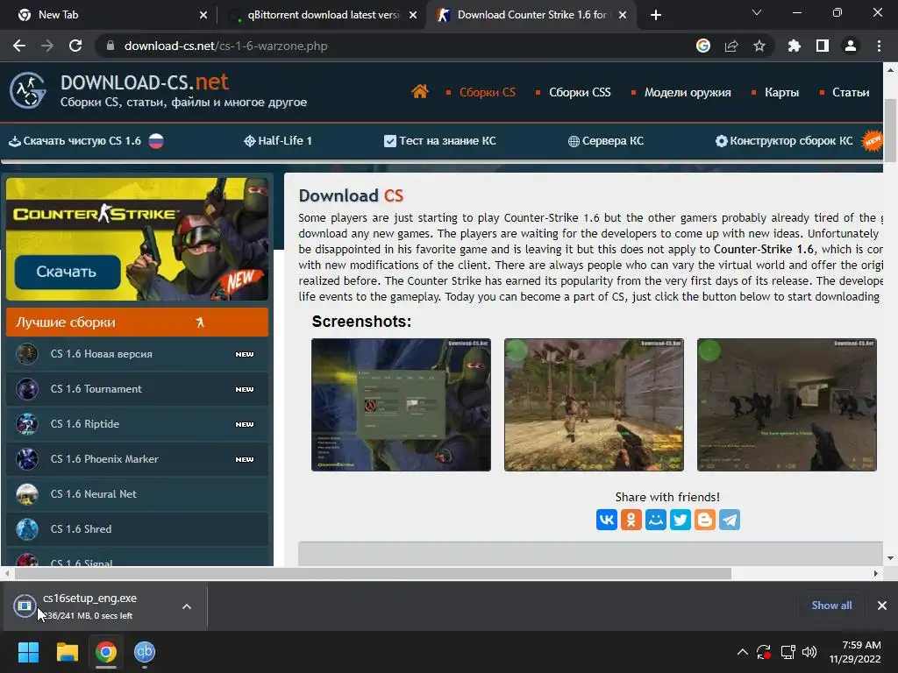Select CS 1.6 Tournament build

[138, 389]
